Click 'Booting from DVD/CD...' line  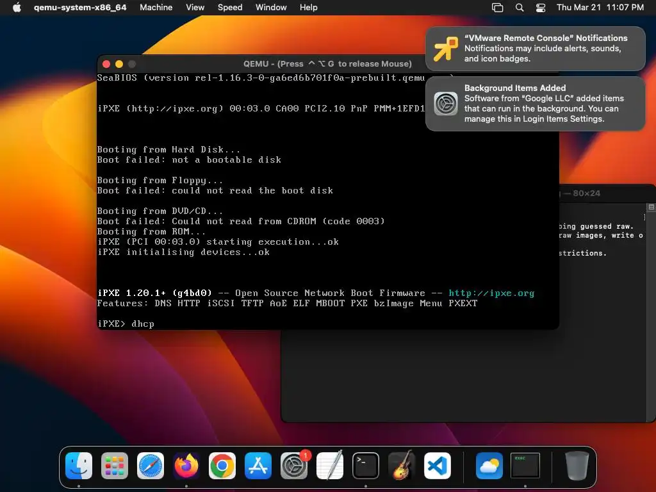point(160,211)
